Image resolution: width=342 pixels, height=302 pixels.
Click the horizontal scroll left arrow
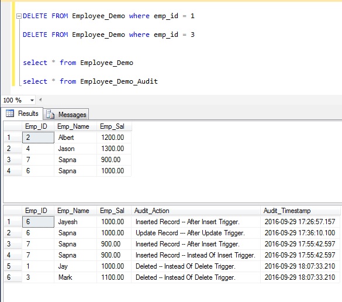pos(40,100)
